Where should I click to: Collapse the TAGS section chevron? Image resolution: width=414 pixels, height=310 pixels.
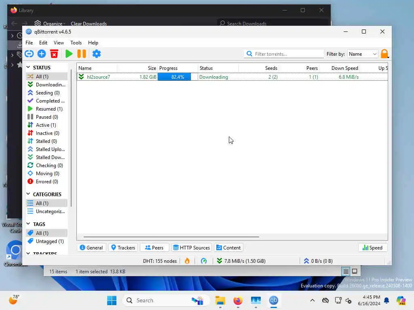click(x=28, y=224)
